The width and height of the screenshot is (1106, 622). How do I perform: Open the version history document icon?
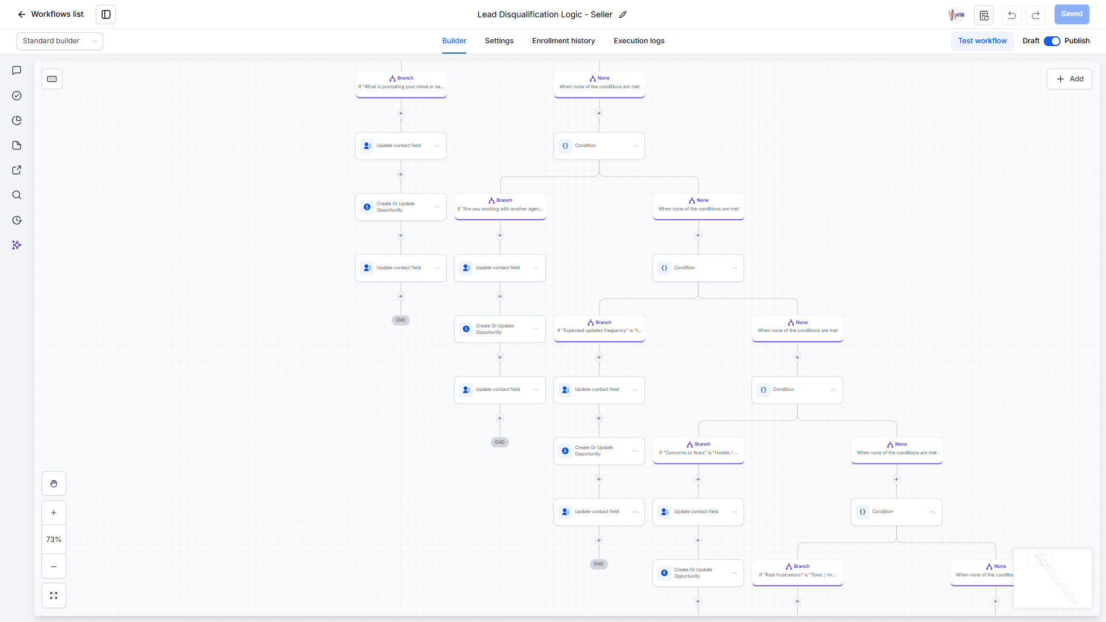[984, 15]
